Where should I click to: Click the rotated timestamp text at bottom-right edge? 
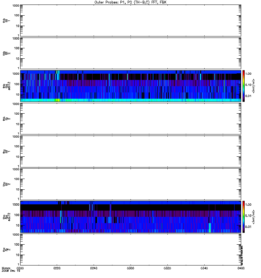pos(242,255)
